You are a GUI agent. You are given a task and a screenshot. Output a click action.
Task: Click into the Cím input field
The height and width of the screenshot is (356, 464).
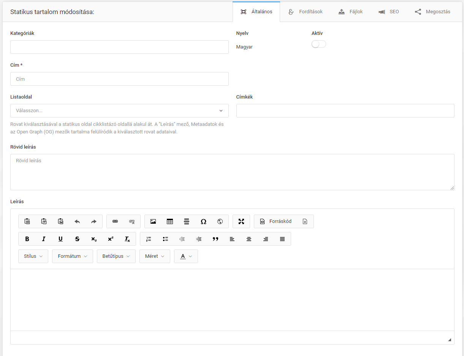119,79
